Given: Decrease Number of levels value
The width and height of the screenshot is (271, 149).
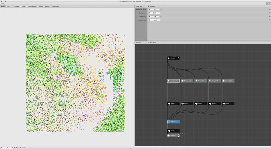Looking at the screenshot, I should (150, 9).
